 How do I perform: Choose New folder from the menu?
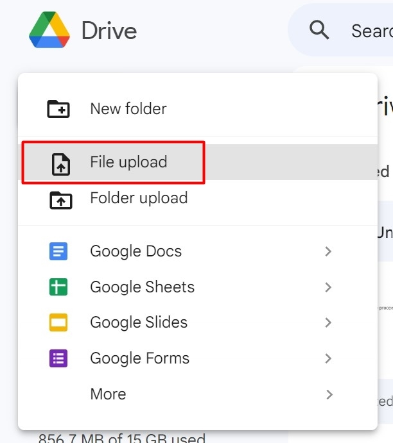198,109
